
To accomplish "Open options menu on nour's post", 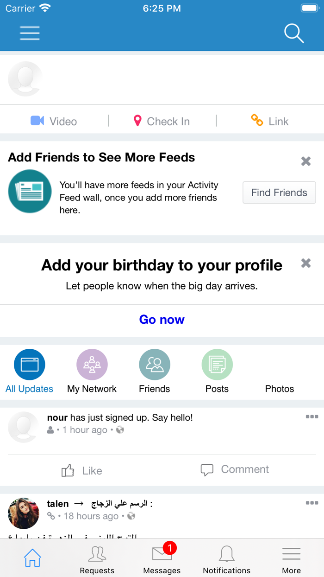I will (x=312, y=417).
